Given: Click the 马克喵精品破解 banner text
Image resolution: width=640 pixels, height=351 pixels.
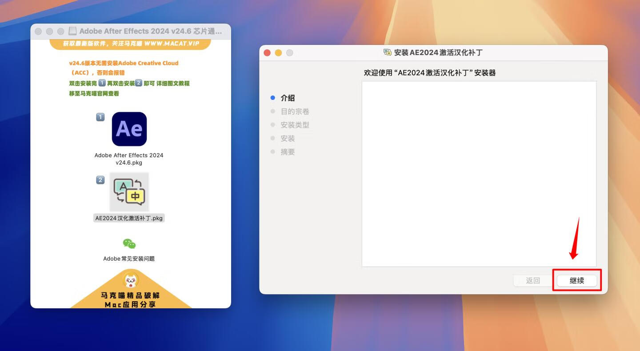Looking at the screenshot, I should (x=130, y=295).
